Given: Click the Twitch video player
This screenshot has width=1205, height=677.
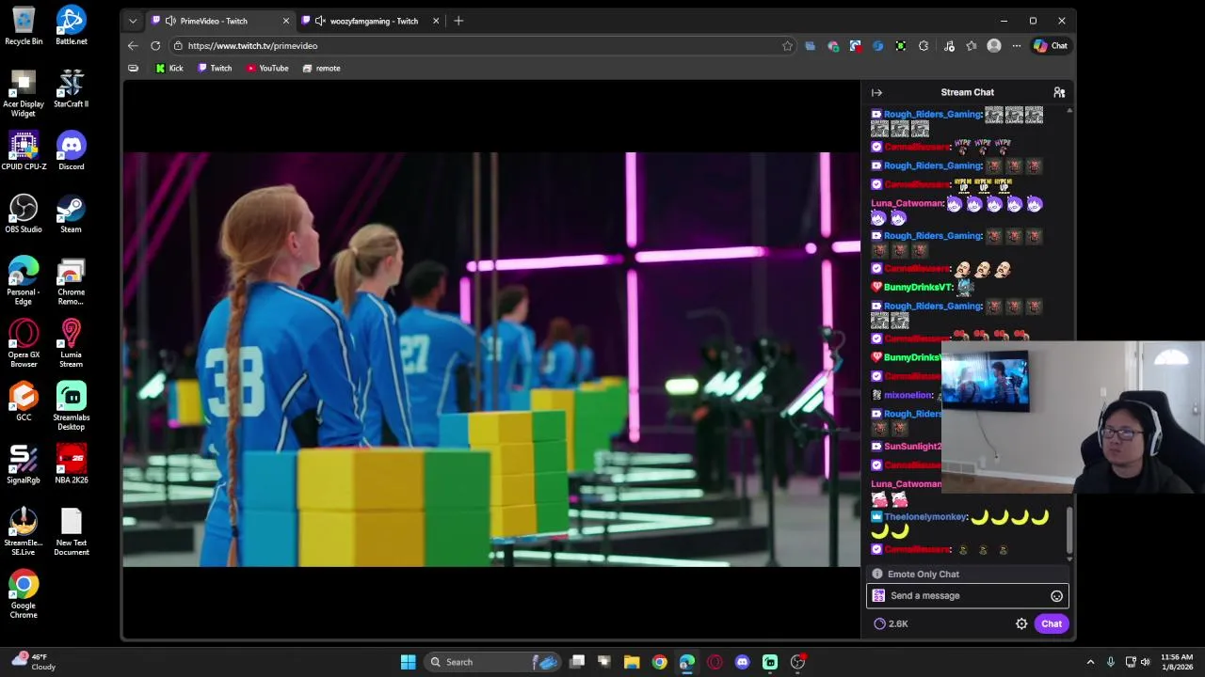Looking at the screenshot, I should tap(490, 359).
